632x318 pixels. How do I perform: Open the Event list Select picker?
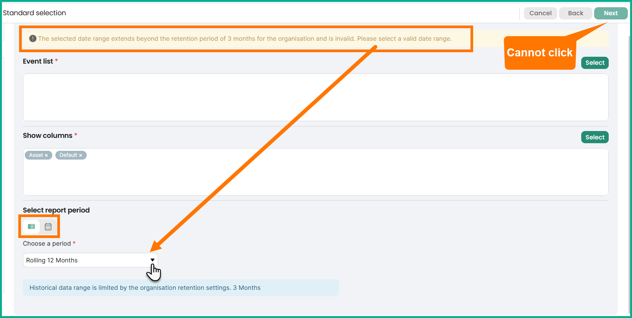(595, 63)
